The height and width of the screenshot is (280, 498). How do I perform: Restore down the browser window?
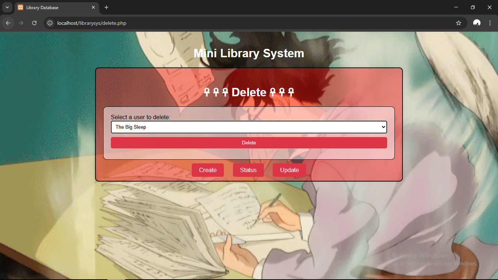(473, 7)
